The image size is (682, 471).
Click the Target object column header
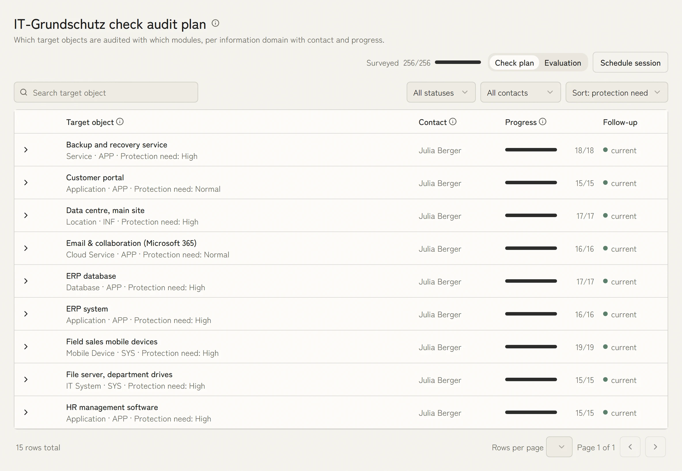90,122
